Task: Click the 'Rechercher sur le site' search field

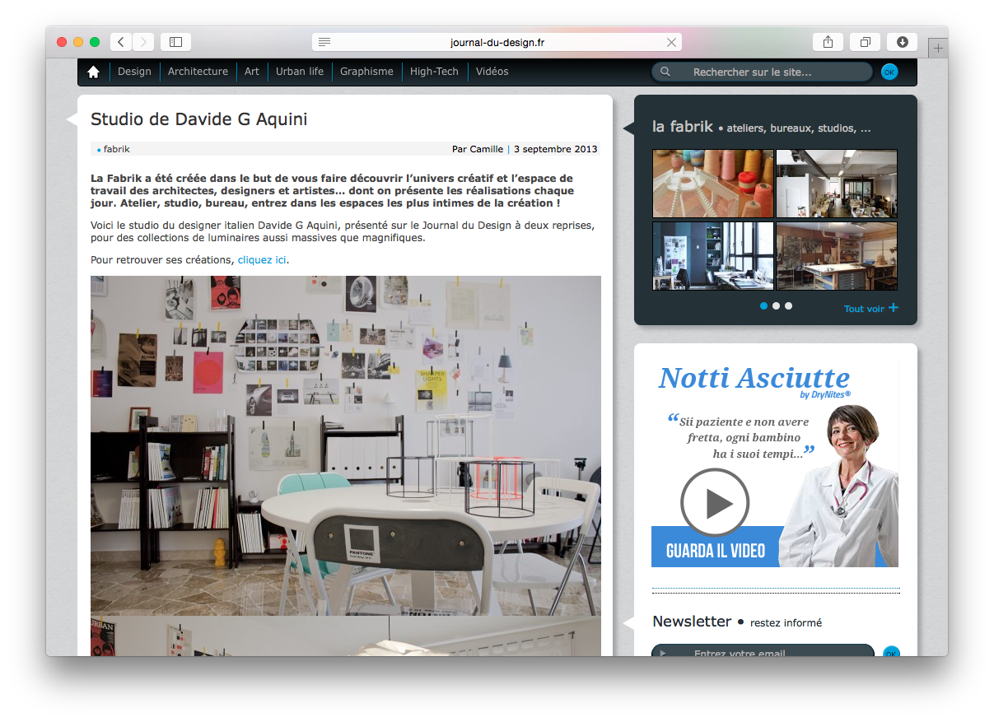Action: click(x=762, y=72)
